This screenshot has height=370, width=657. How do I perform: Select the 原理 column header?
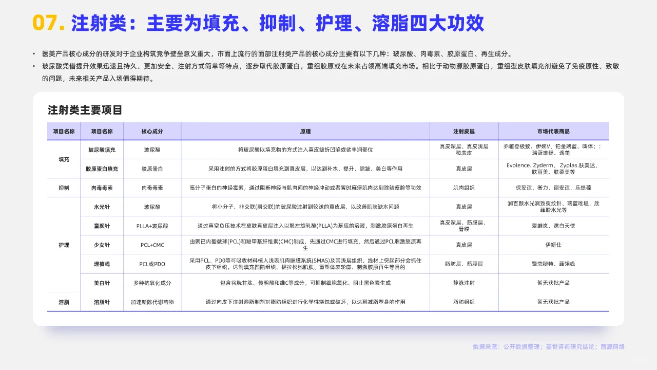point(305,131)
